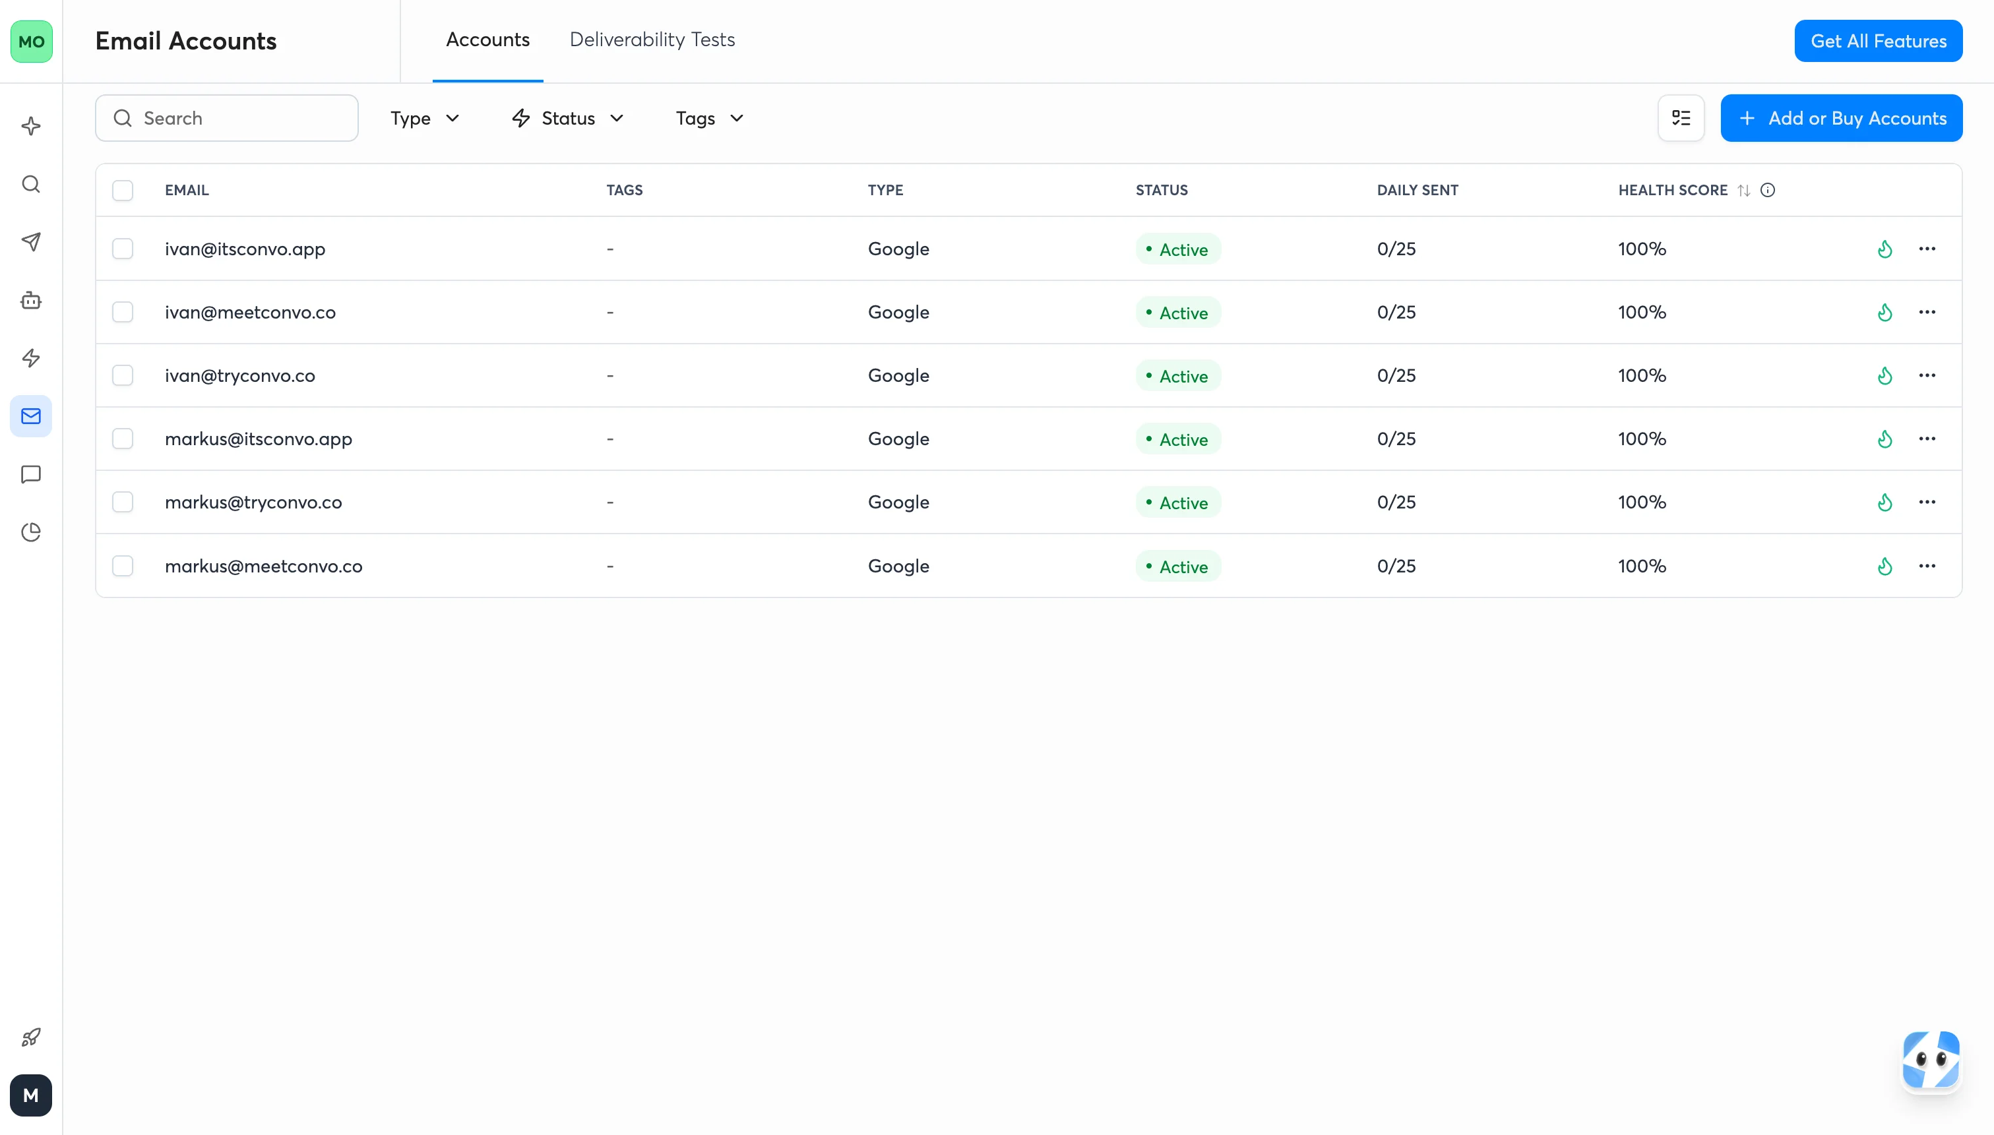The width and height of the screenshot is (1994, 1135).
Task: Check the box for ivan@itsconvo.app
Action: (123, 249)
